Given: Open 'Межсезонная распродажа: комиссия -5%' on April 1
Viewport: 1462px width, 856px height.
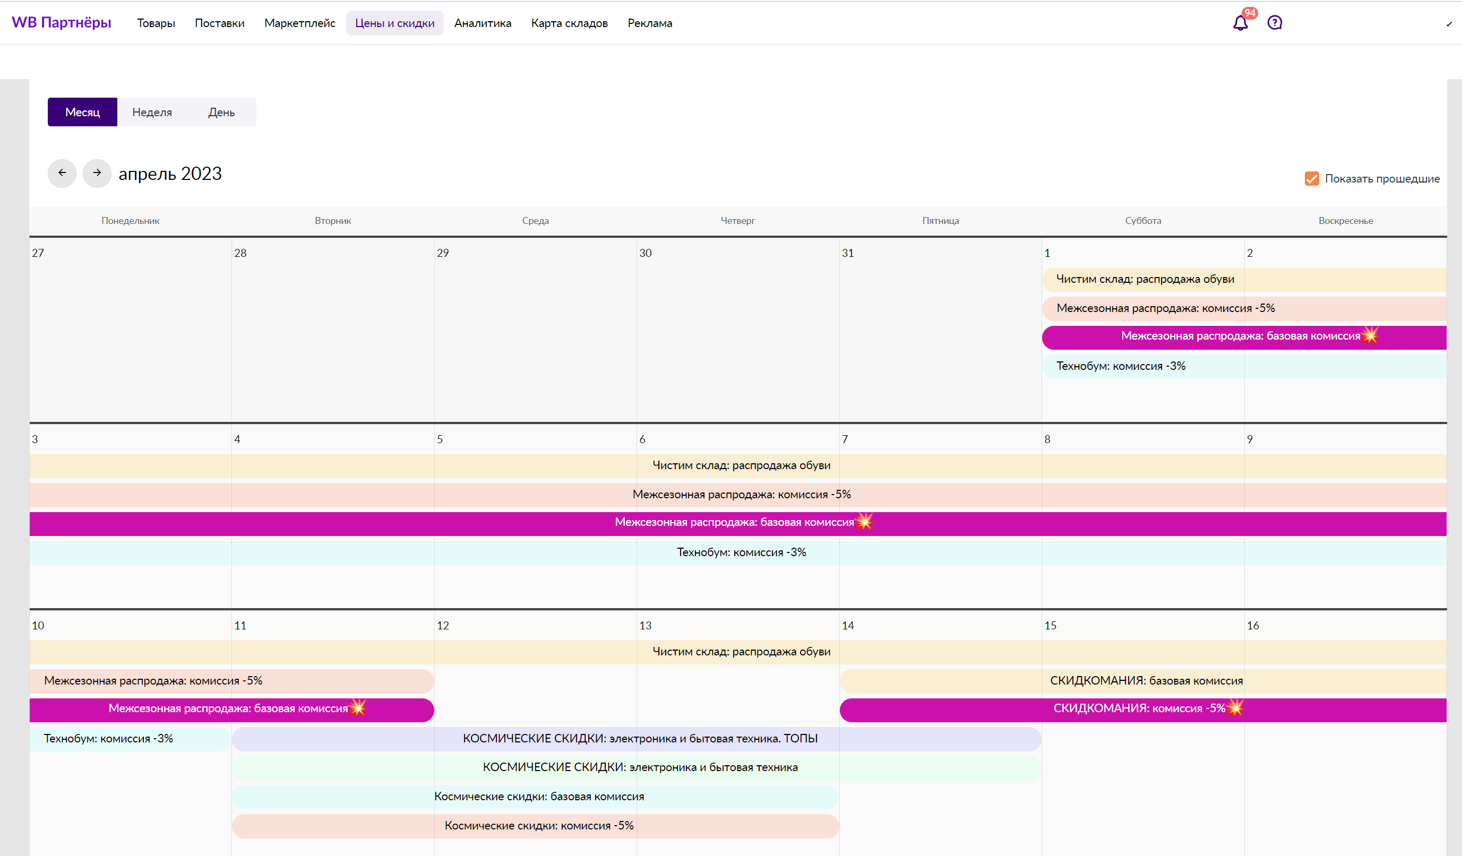Looking at the screenshot, I should [1244, 308].
